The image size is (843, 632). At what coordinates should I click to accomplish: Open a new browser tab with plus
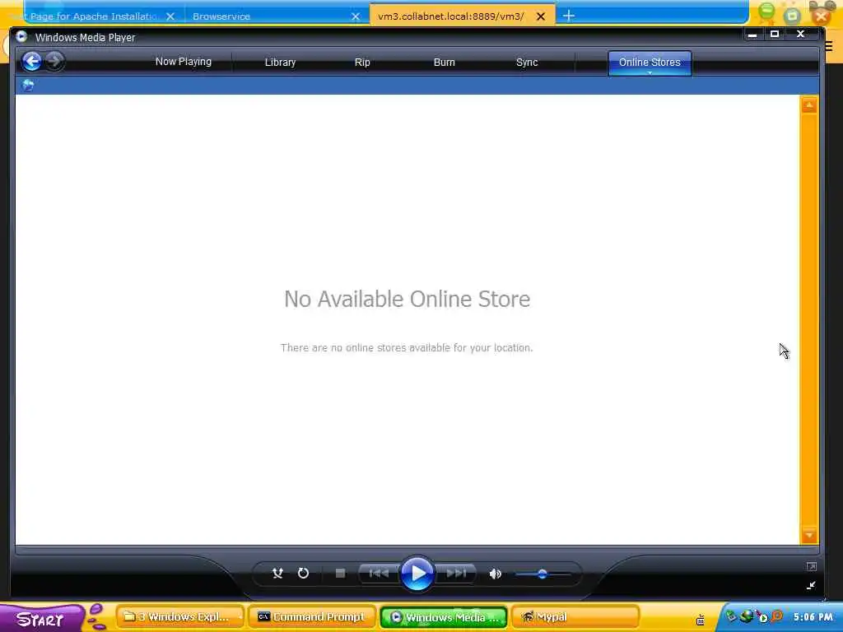pyautogui.click(x=569, y=16)
